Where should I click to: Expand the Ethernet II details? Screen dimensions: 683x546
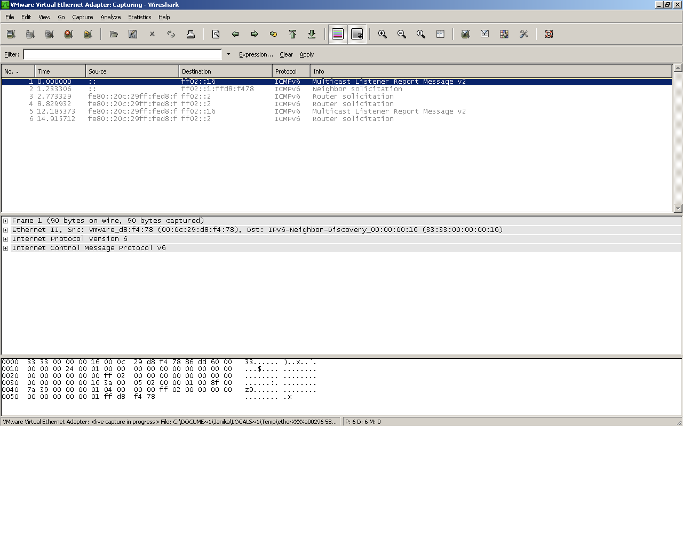[x=6, y=230]
